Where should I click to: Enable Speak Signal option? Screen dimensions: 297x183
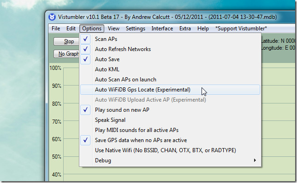pyautogui.click(x=170, y=120)
